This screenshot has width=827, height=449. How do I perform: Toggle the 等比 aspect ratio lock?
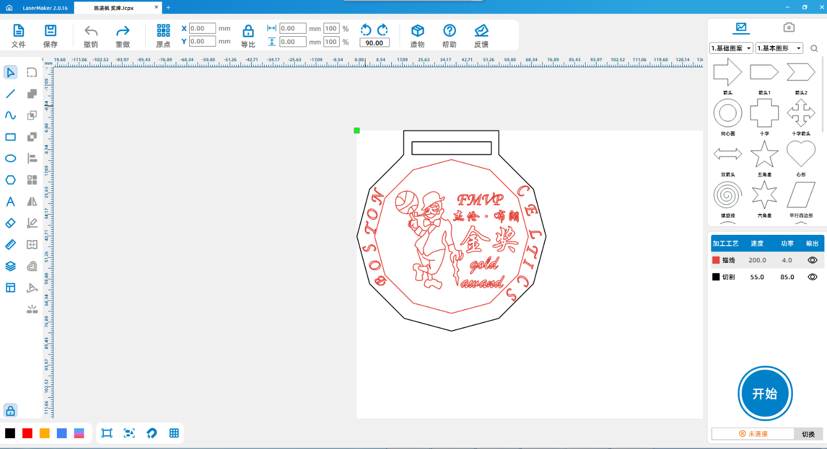pos(248,31)
